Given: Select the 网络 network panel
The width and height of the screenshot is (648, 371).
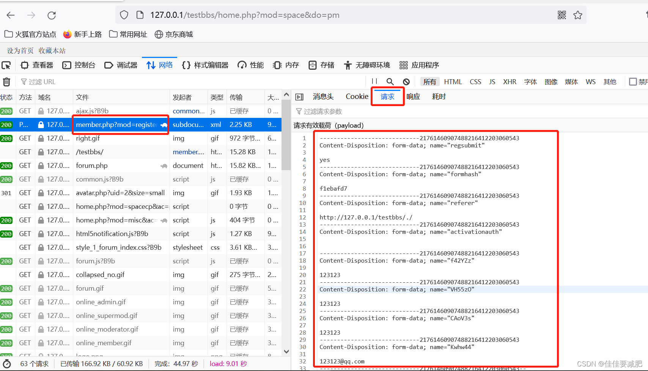Looking at the screenshot, I should tap(160, 65).
